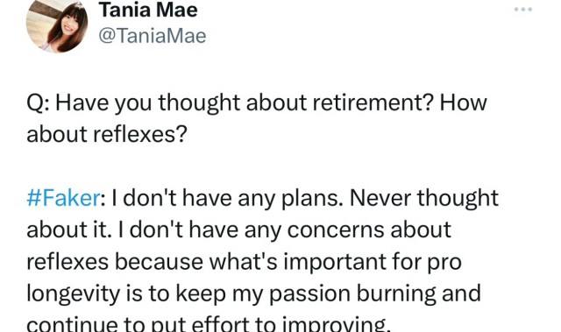Select the line starting "about it. I don't"
The image size is (561, 332).
[x=238, y=230]
